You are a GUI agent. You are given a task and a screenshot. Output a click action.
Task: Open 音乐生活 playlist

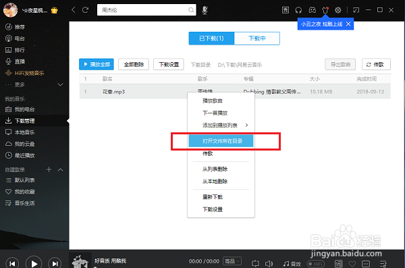(24, 203)
